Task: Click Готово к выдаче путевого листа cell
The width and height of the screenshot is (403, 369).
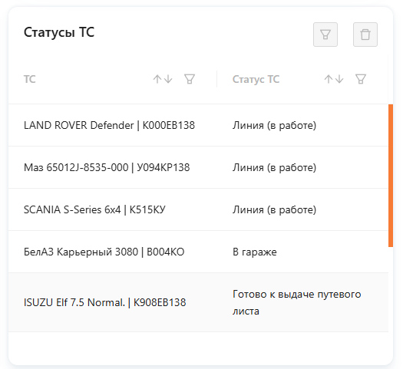Action: click(x=296, y=302)
